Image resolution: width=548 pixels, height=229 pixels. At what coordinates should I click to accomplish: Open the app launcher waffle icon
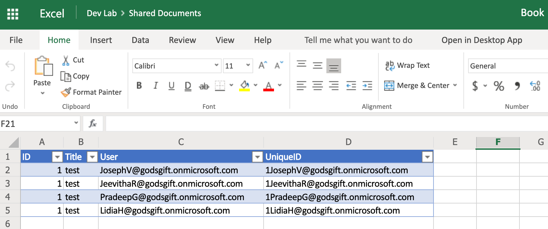click(13, 14)
